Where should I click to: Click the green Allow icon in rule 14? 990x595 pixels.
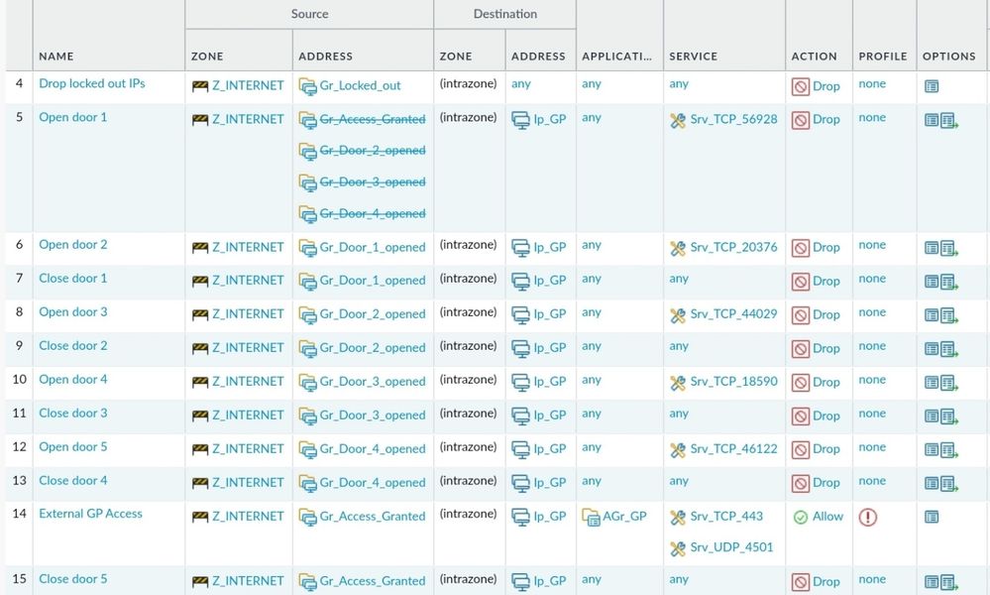click(801, 517)
